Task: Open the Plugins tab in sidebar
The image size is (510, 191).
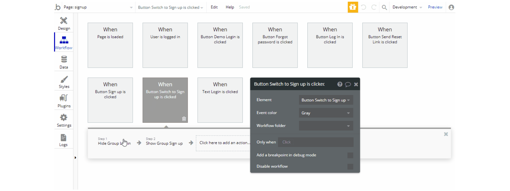Action: (x=64, y=101)
